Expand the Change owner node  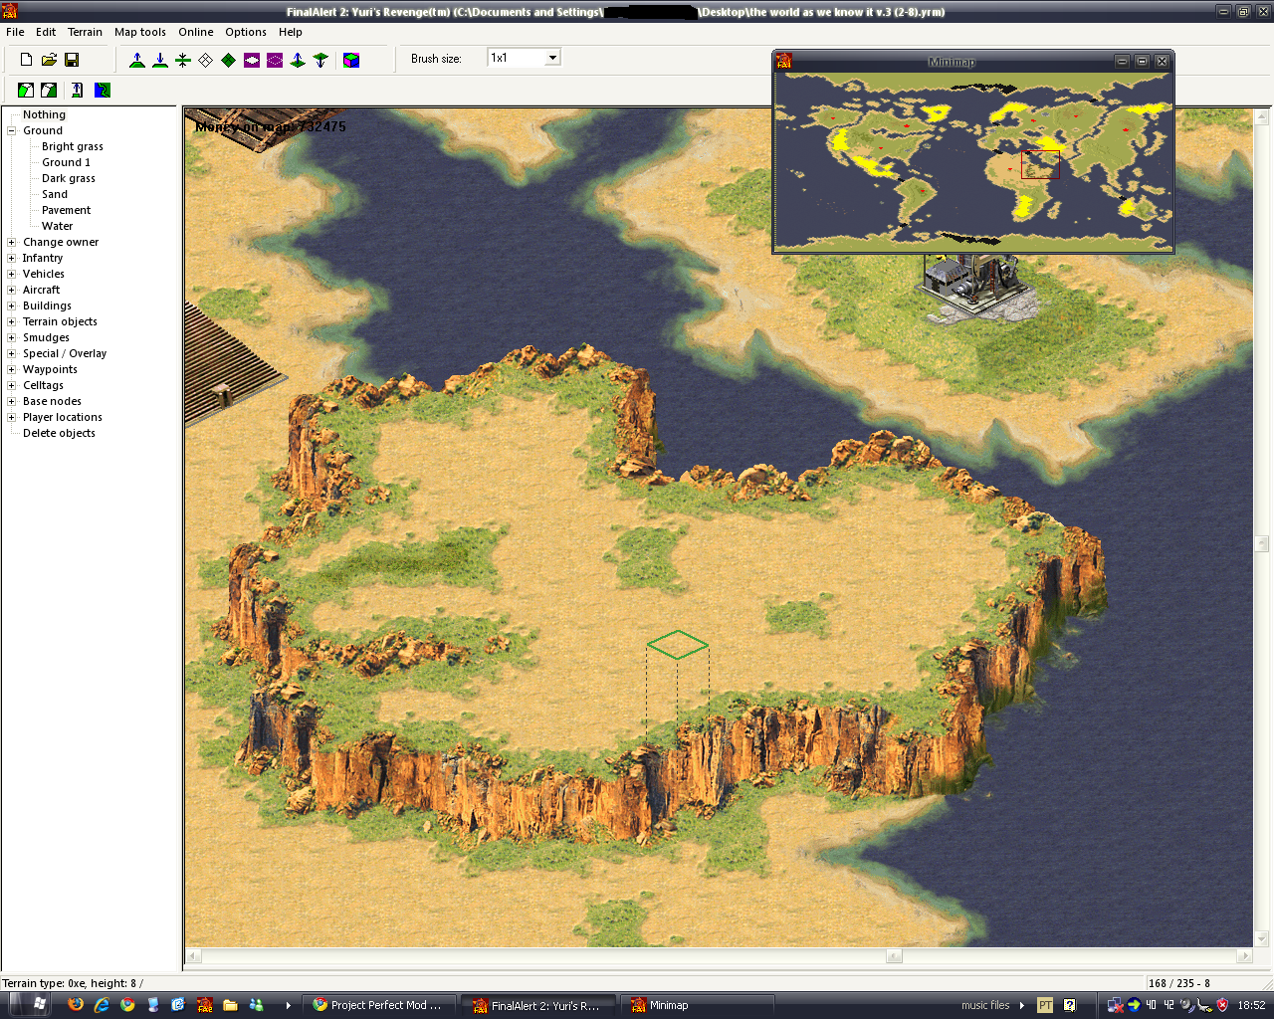coord(12,242)
